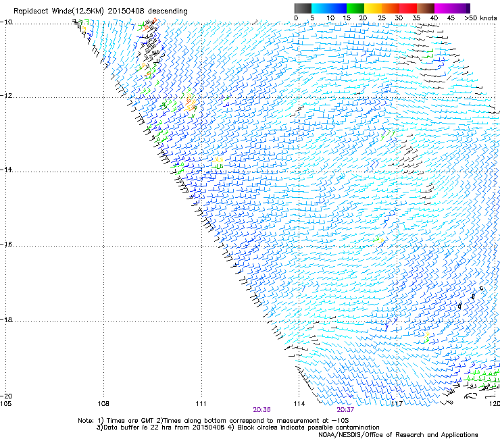Click the -20 latitude axis label
This screenshot has height=439, width=500.
coord(6,396)
